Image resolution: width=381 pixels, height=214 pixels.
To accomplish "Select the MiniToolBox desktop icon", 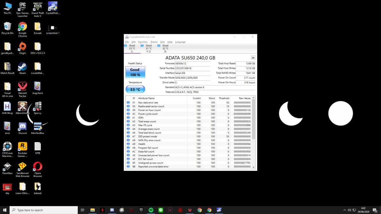I will click(x=37, y=128).
